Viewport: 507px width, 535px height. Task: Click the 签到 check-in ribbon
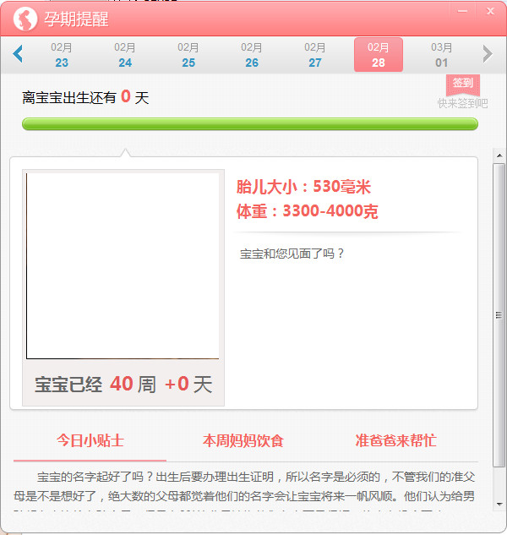coord(463,85)
